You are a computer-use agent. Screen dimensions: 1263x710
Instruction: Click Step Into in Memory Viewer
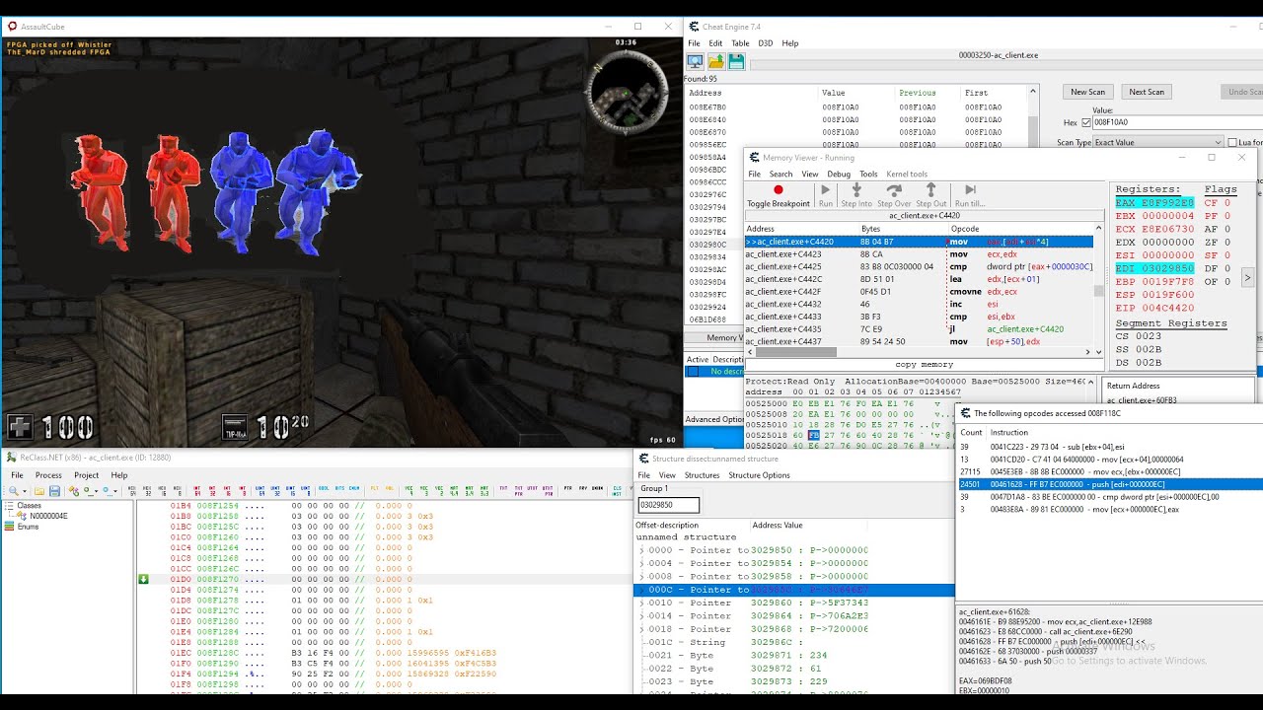coord(856,195)
